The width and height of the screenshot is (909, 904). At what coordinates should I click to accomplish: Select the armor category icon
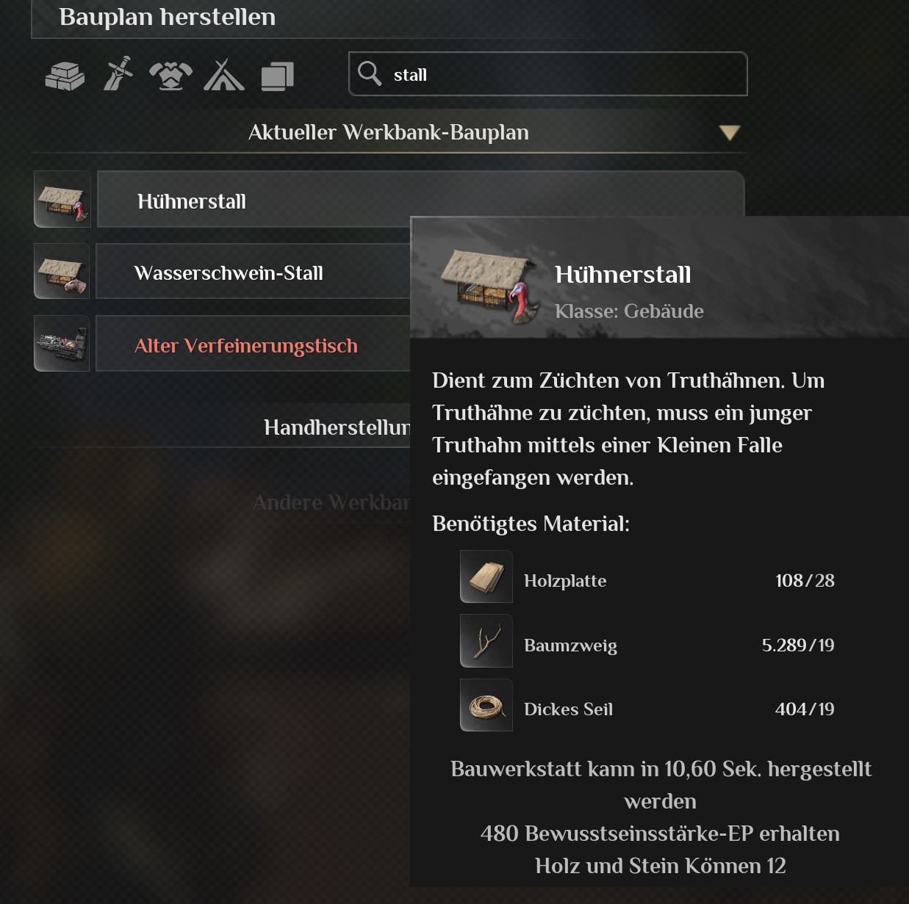point(170,75)
